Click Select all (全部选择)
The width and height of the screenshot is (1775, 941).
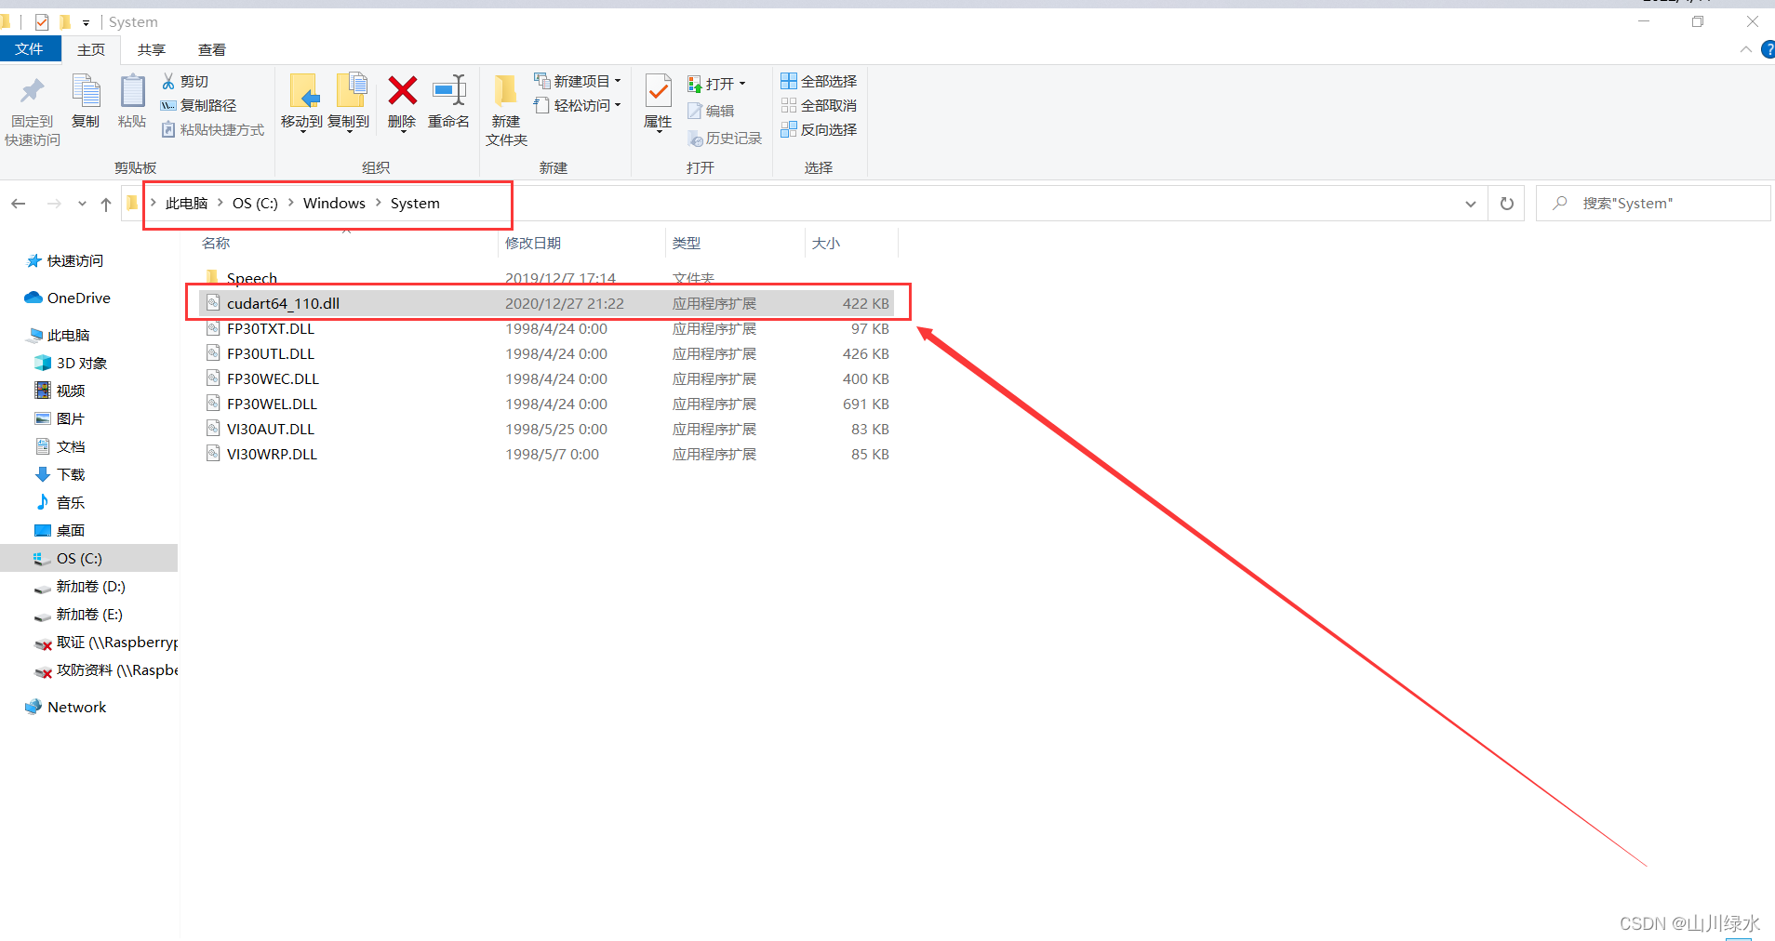(819, 81)
